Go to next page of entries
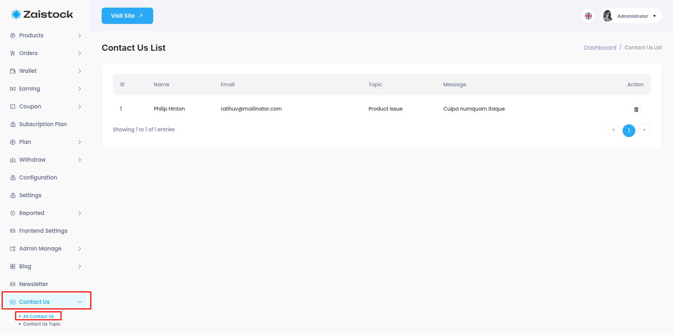The height and width of the screenshot is (335, 673). [x=644, y=130]
